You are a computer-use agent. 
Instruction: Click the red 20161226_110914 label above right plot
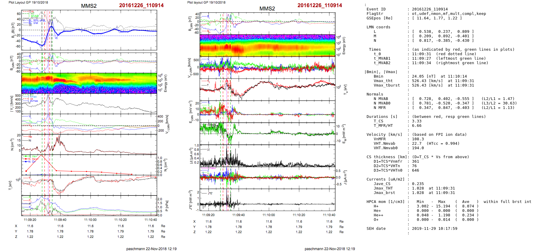[319, 5]
